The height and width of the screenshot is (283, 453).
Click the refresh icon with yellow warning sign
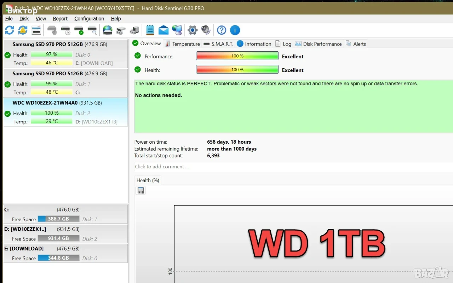coord(23,30)
